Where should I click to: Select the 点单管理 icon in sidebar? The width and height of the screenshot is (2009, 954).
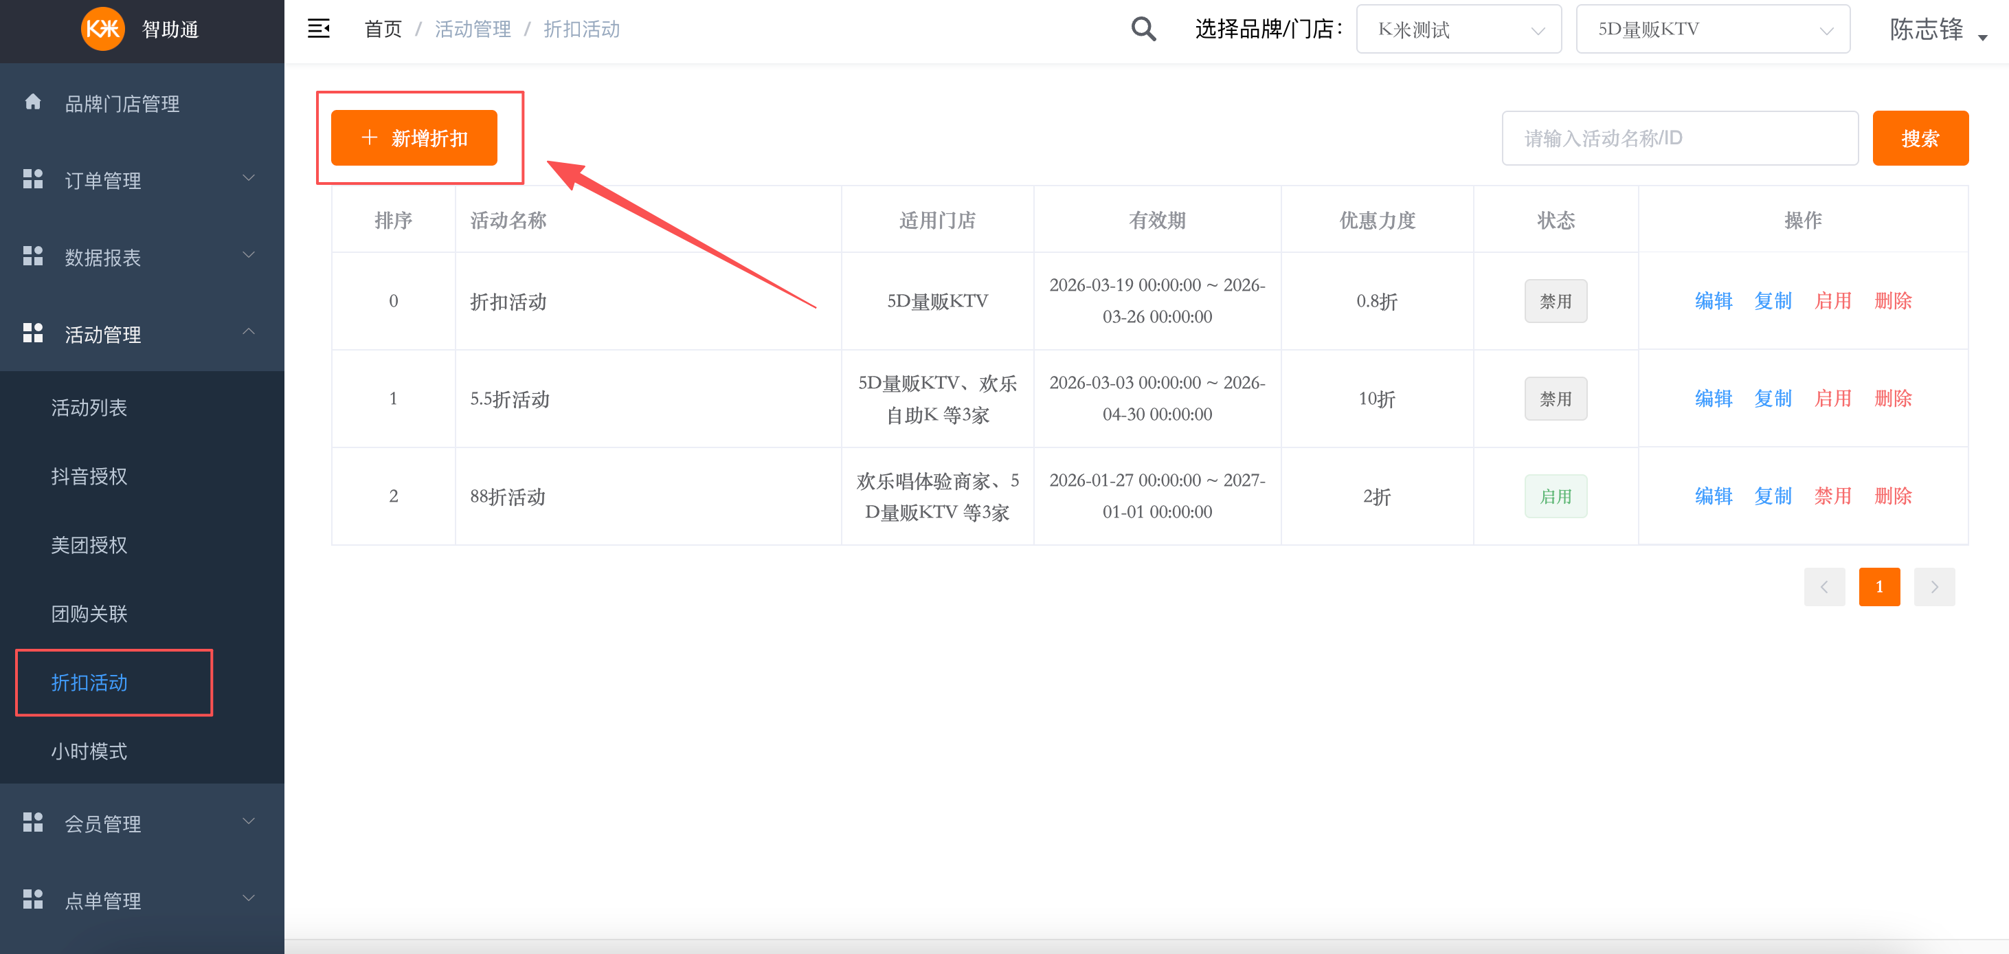point(33,898)
